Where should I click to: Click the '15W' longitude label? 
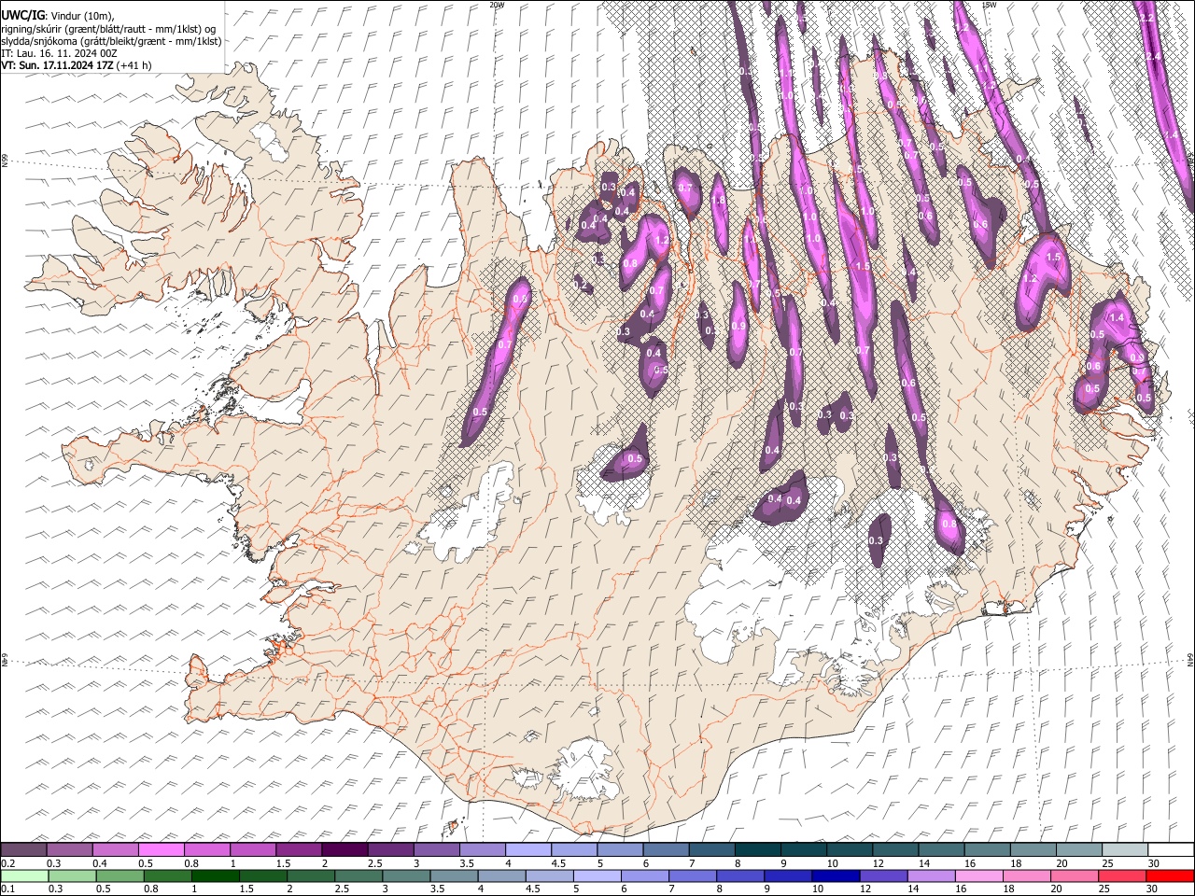click(990, 5)
